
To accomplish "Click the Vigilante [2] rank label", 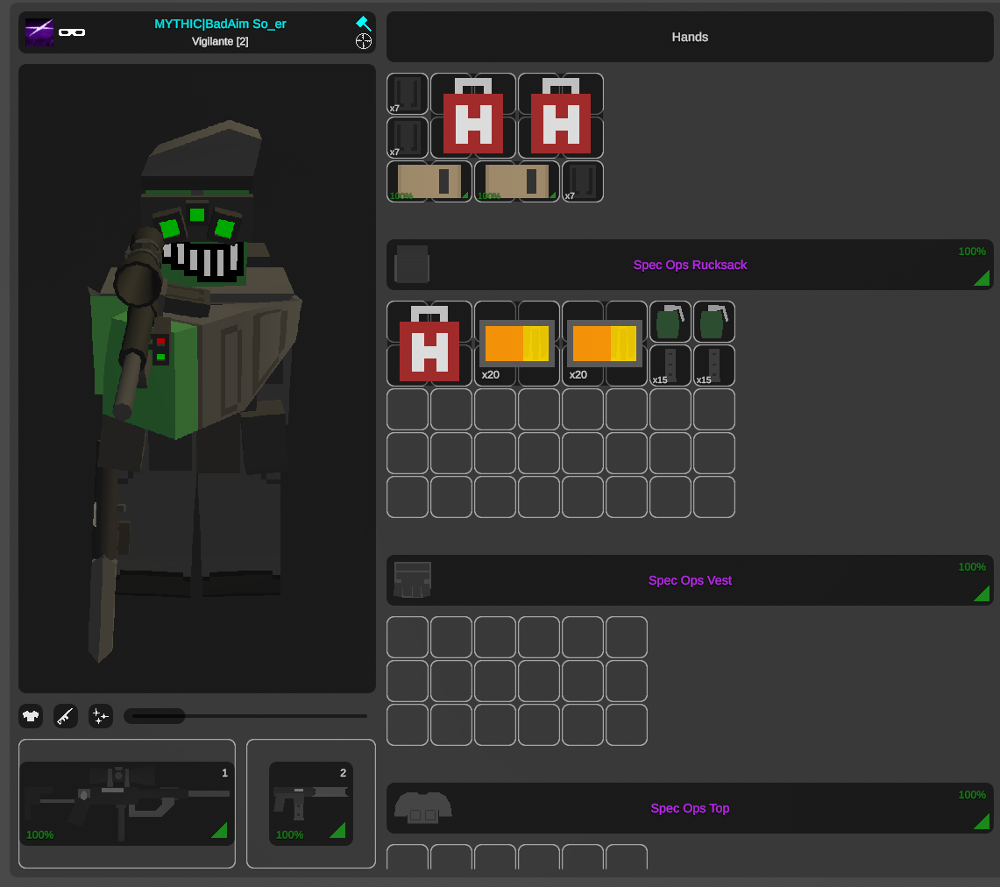I will pyautogui.click(x=220, y=41).
